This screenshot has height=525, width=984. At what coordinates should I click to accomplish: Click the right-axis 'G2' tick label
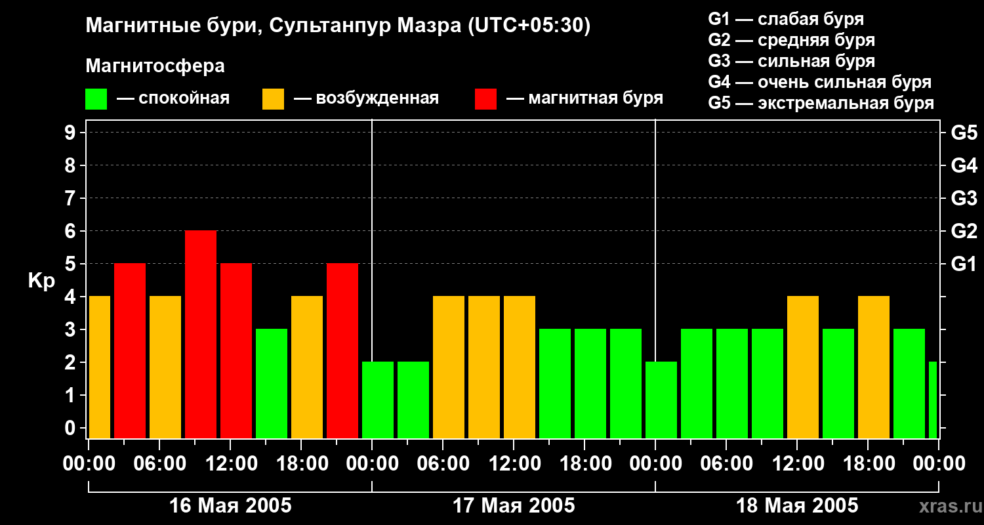coord(964,231)
